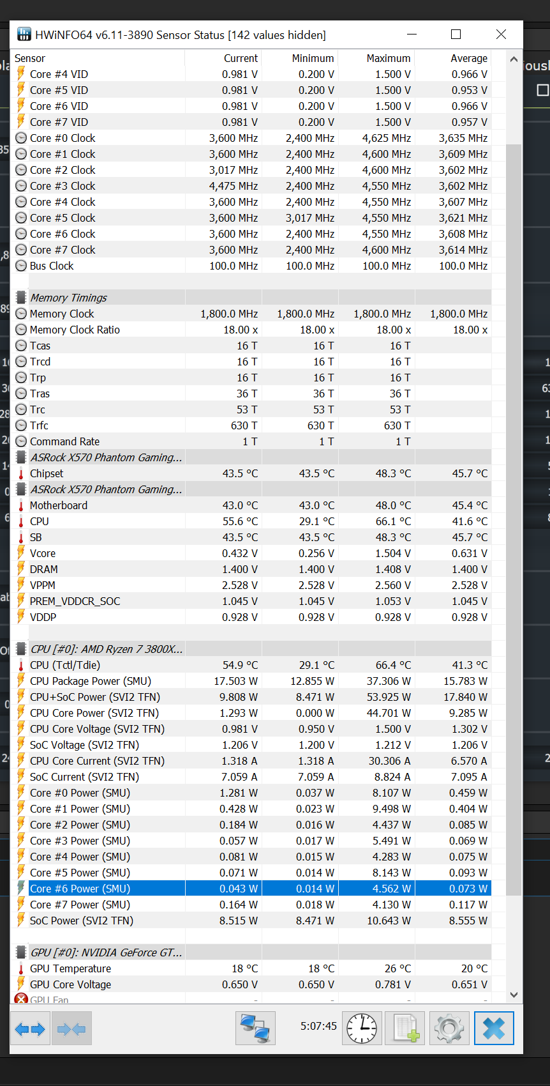Screen dimensions: 550x1086
Task: Click the scrollbar down arrow
Action: pos(514,995)
